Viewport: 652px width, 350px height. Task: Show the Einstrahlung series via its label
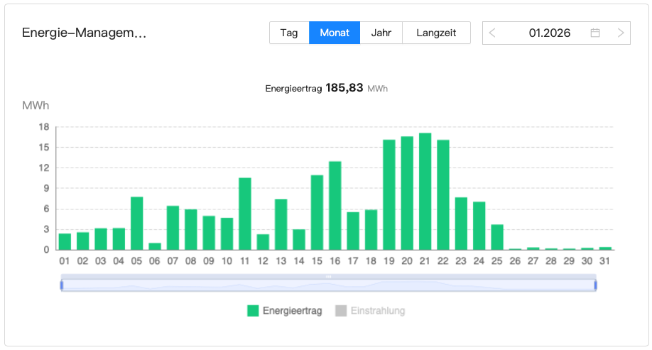pos(378,310)
